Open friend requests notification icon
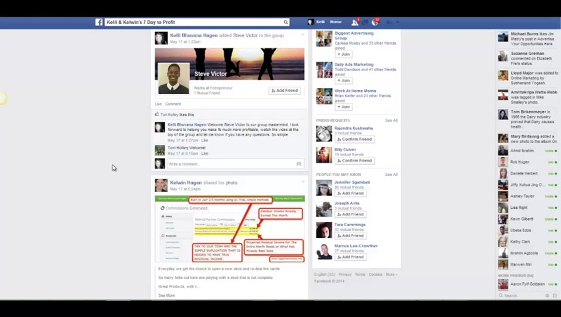Screen dimensions: 561x317 pos(355,22)
